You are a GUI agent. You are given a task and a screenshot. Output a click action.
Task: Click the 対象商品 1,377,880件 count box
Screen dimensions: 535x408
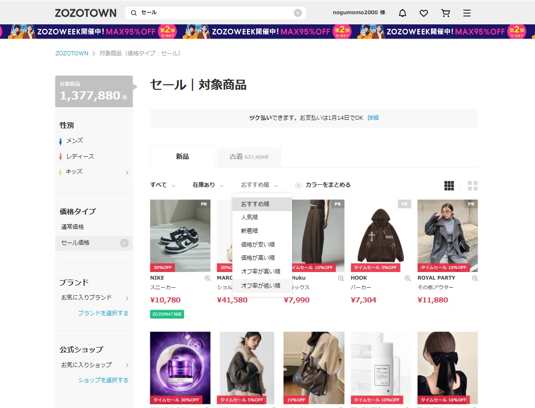pyautogui.click(x=94, y=91)
